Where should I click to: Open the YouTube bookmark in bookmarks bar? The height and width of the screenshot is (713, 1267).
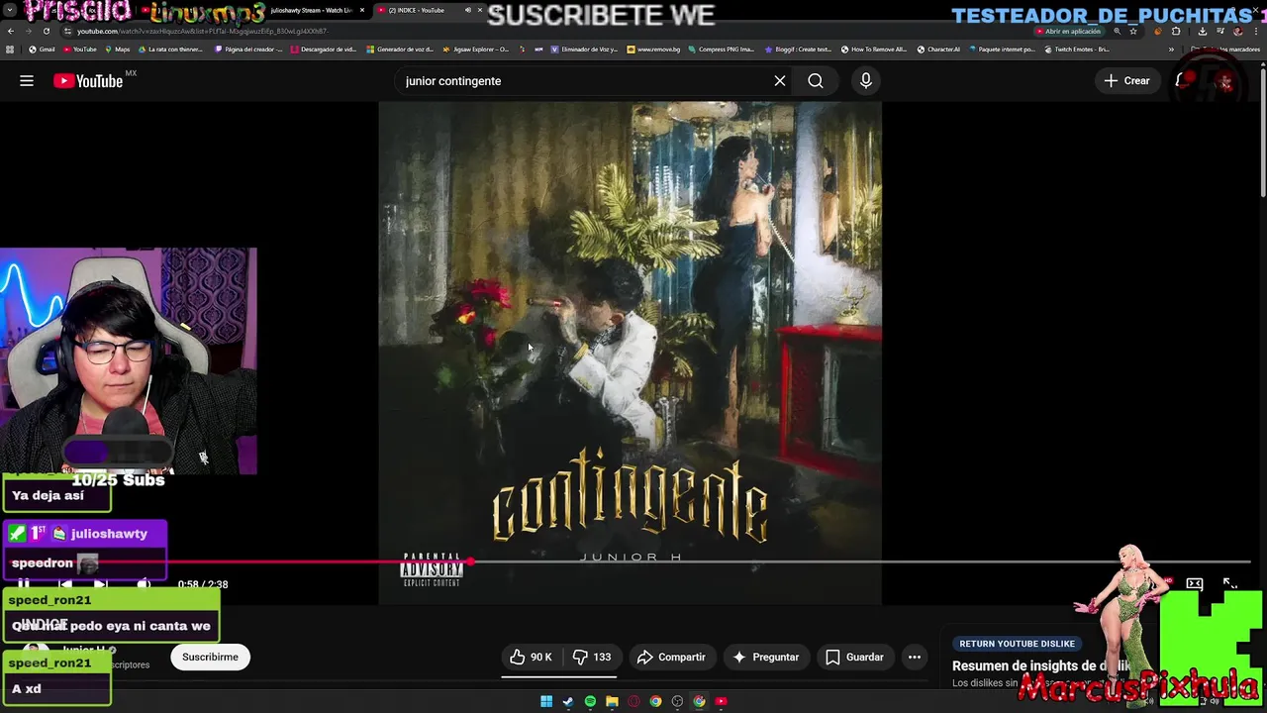click(x=79, y=50)
